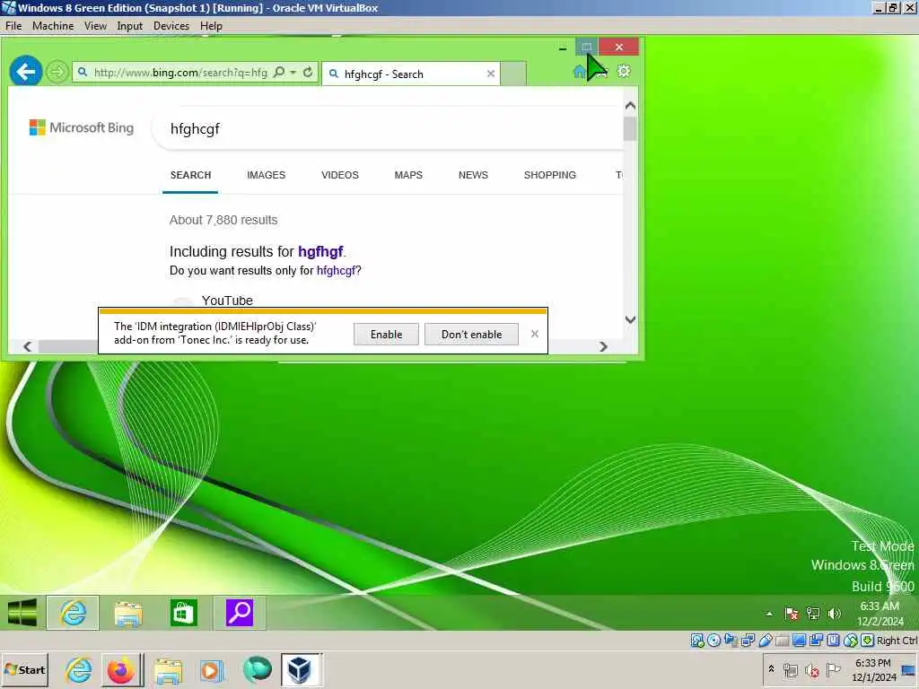Open VirtualBox Machine menu
The image size is (919, 689).
[53, 26]
